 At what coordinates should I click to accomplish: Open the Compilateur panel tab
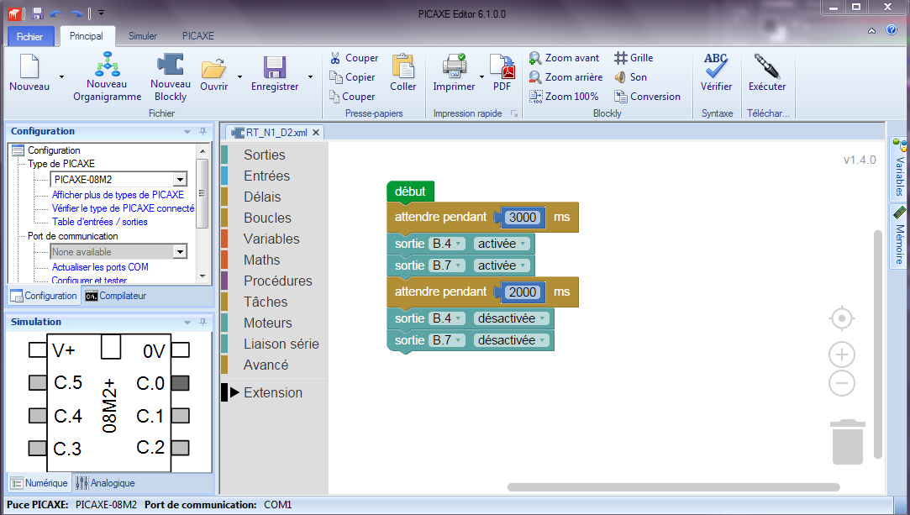coord(116,296)
